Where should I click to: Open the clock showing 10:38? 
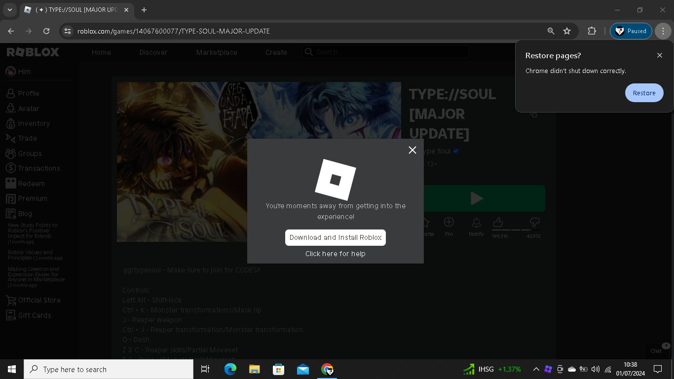[x=630, y=369]
